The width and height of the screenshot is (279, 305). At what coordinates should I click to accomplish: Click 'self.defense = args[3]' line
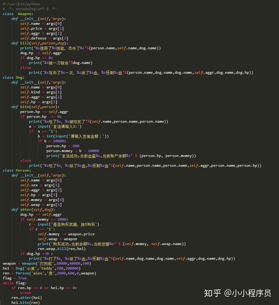(44, 38)
